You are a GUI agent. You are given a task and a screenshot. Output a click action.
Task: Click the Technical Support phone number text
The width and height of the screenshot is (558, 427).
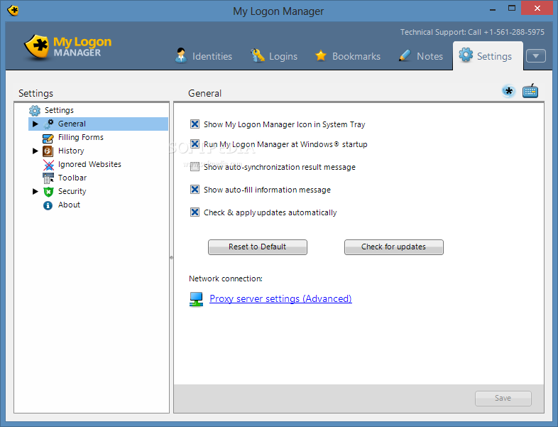(472, 32)
